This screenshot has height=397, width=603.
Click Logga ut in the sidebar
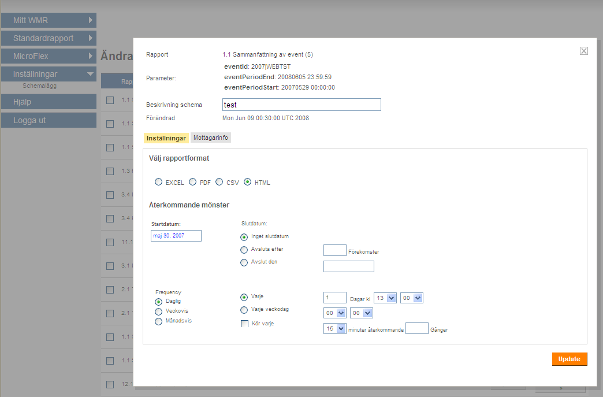(49, 120)
